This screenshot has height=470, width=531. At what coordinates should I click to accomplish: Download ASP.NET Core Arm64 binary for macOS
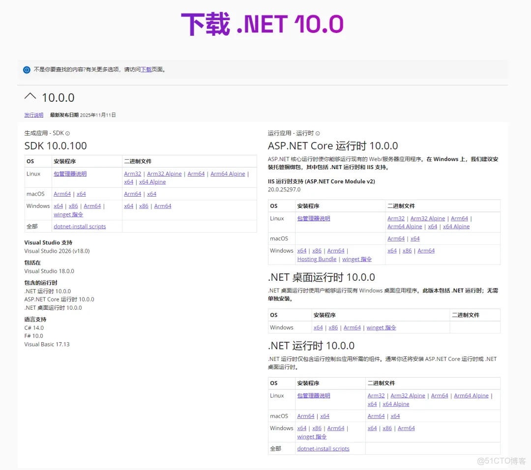(396, 238)
